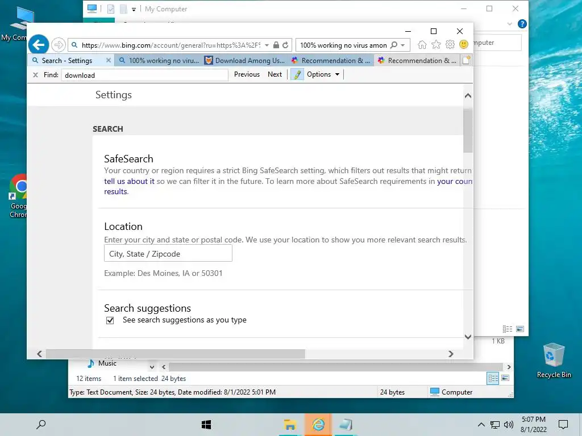
Task: Switch to last Recommendation & ... tab
Action: [418, 60]
